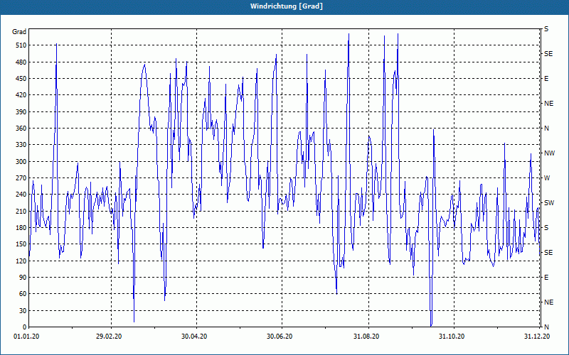Viewport: 569px width, 355px height.
Task: Click the E compass label at the 450 gridline
Action: (546, 79)
